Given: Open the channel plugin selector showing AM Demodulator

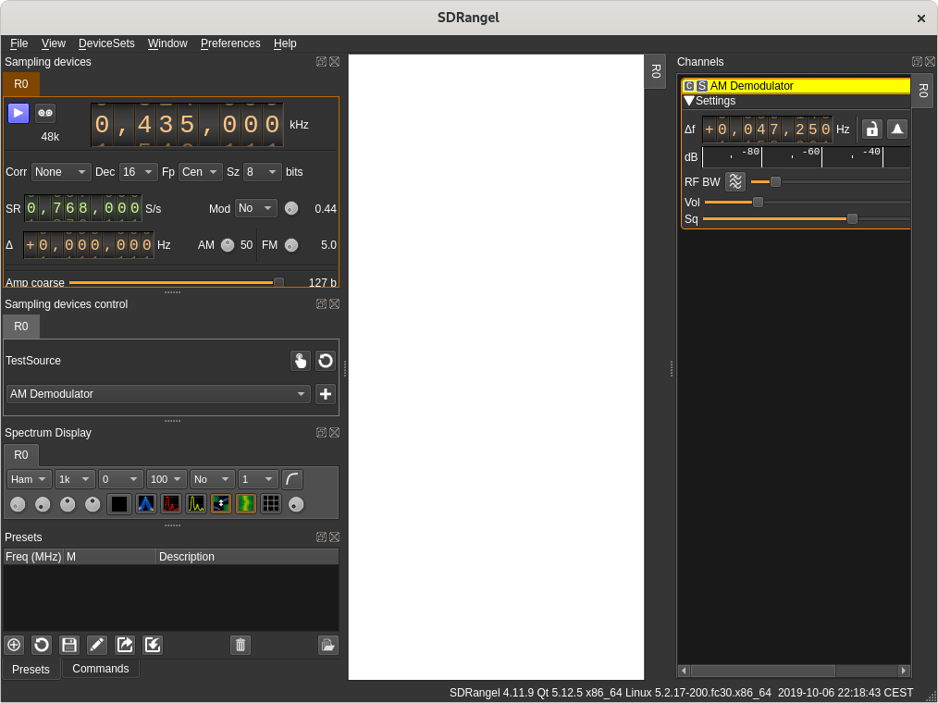Looking at the screenshot, I should pos(157,394).
